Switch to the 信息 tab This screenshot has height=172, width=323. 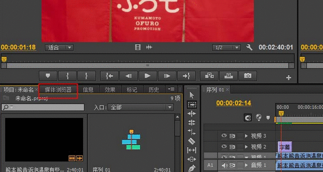point(88,89)
